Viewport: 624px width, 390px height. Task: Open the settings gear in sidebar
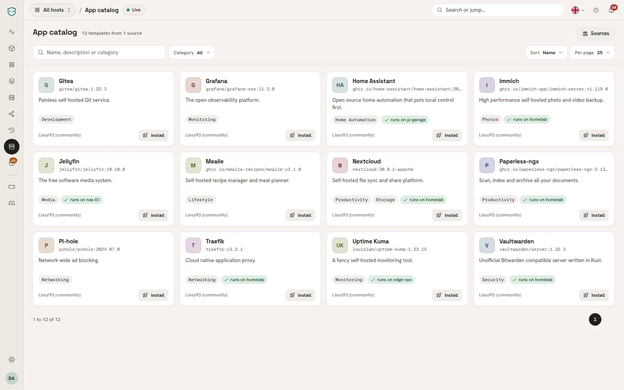coord(12,360)
